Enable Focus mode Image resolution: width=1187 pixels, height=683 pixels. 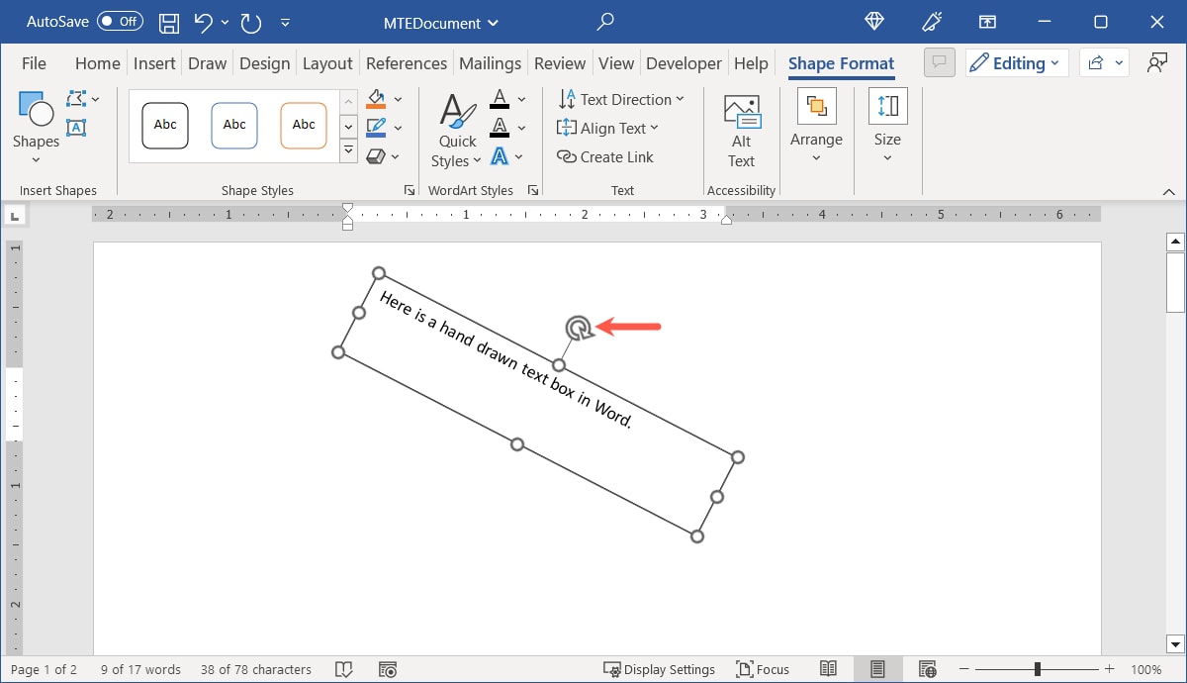pyautogui.click(x=762, y=668)
